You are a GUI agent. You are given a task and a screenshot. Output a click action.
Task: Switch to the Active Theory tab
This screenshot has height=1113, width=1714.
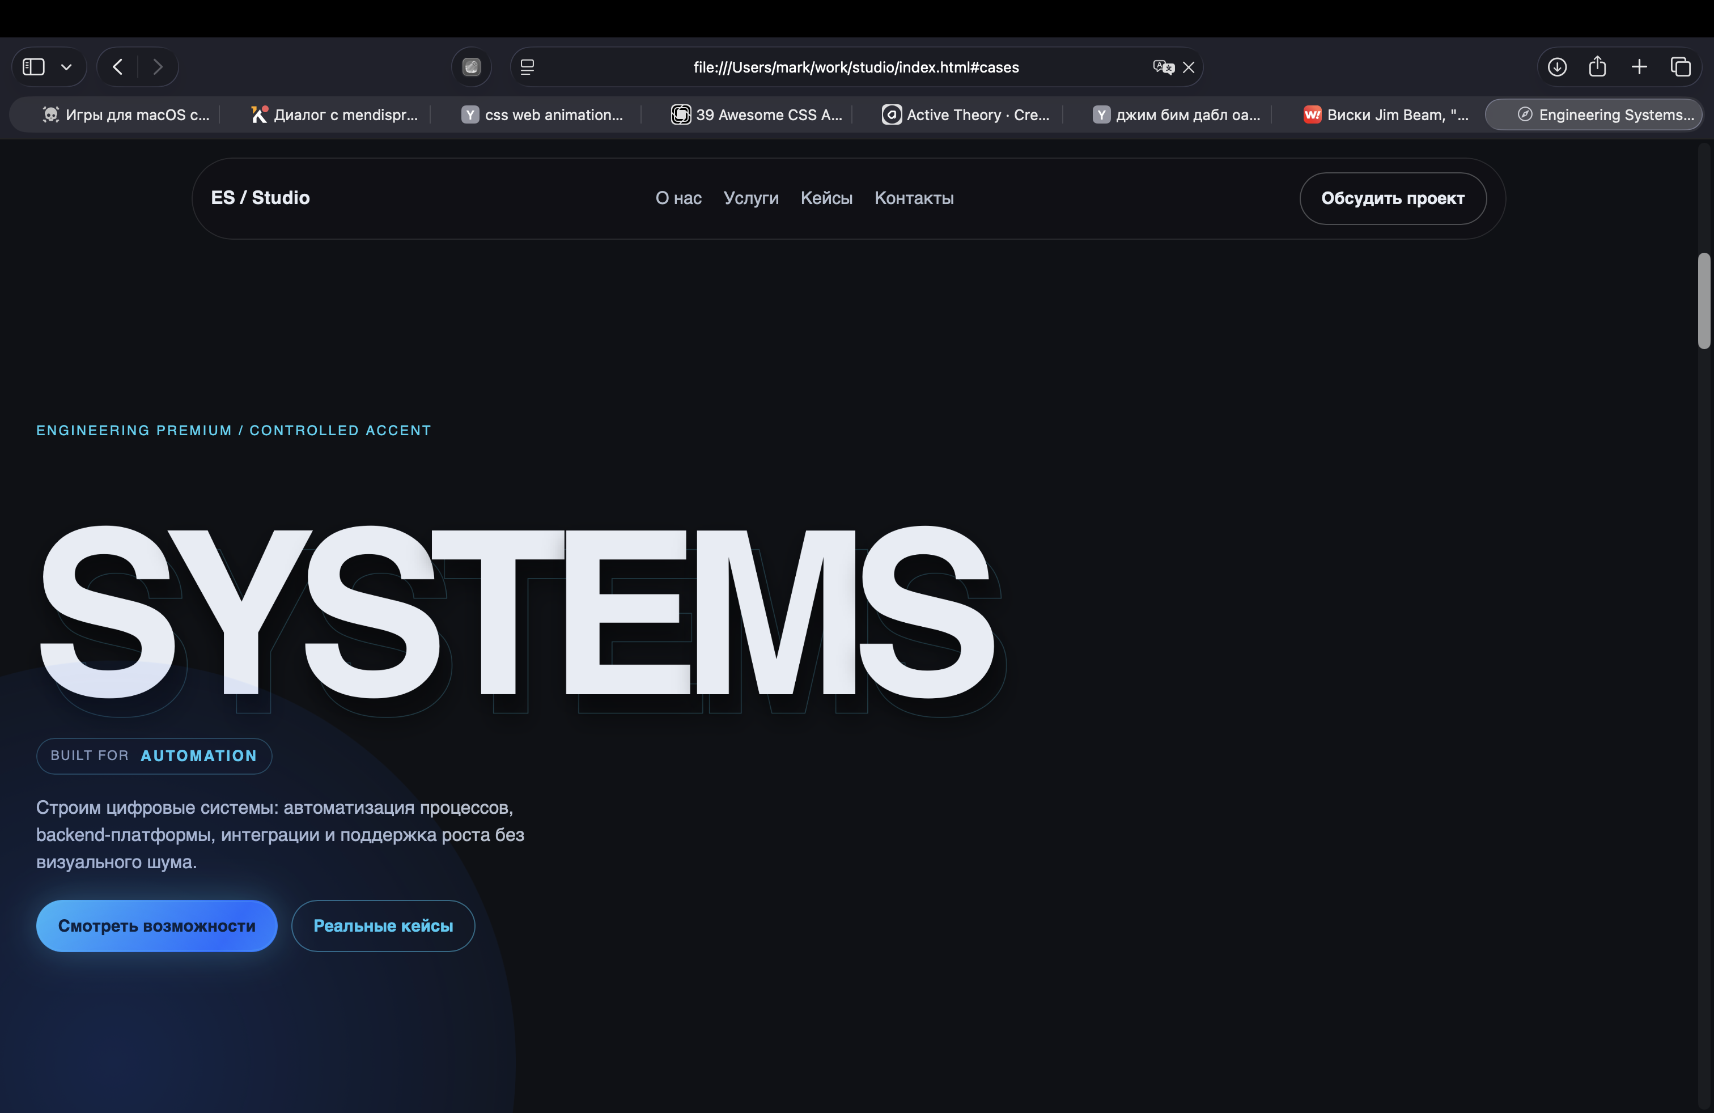click(x=965, y=114)
